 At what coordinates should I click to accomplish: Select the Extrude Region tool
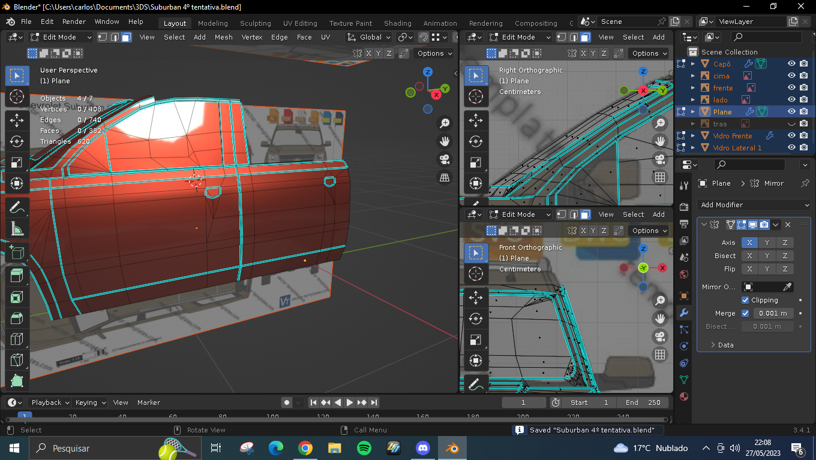pyautogui.click(x=17, y=276)
